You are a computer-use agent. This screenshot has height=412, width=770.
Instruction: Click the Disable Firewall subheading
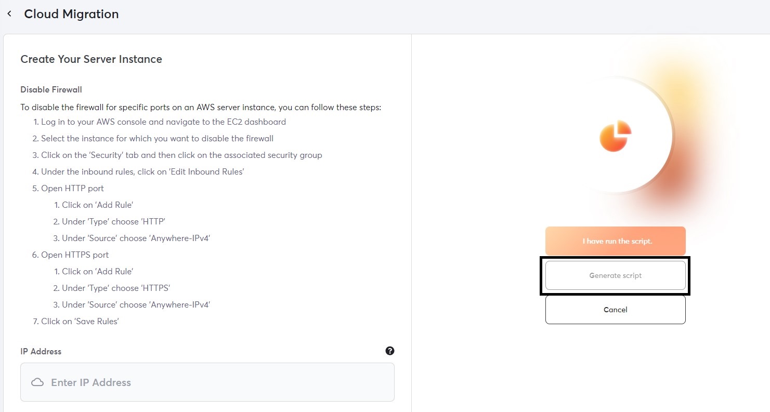click(x=51, y=89)
